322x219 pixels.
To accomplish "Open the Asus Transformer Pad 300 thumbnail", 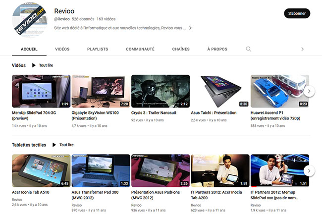I will (101, 171).
